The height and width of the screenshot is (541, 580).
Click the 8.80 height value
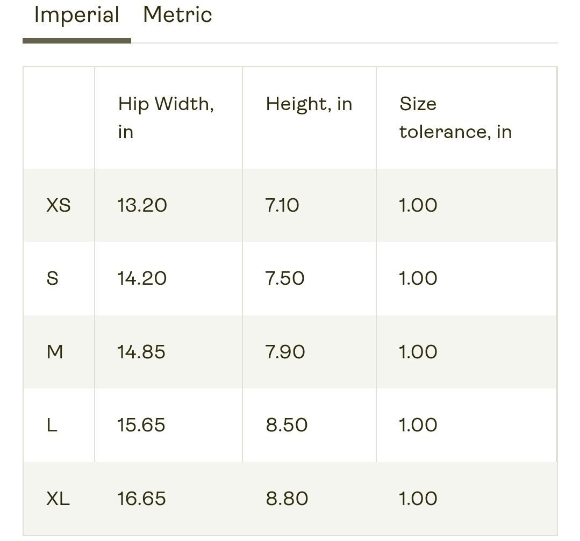(x=287, y=499)
